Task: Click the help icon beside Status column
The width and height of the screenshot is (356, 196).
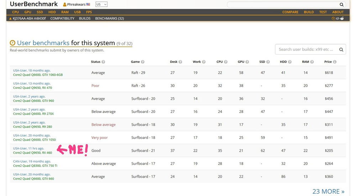Action: [103, 62]
